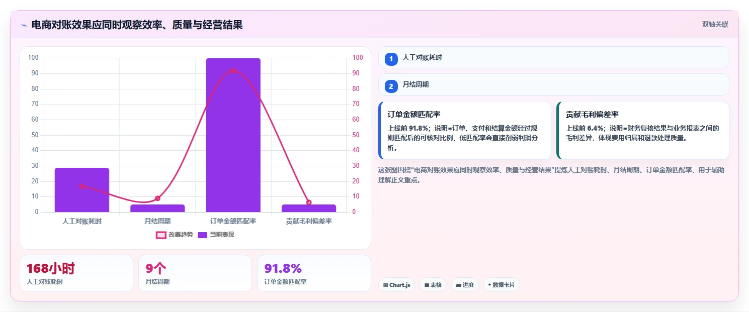Click the summary paragraph starting 这张图围绕
Viewport: 749px width, 312px height.
pyautogui.click(x=551, y=175)
